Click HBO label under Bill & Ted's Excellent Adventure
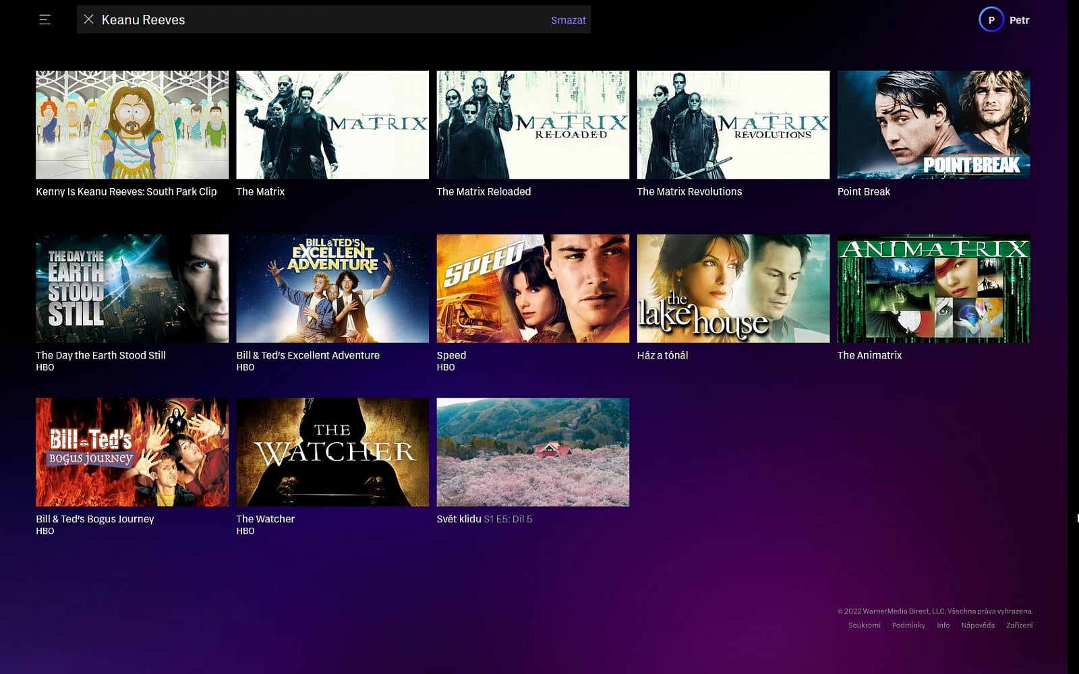 pos(245,367)
